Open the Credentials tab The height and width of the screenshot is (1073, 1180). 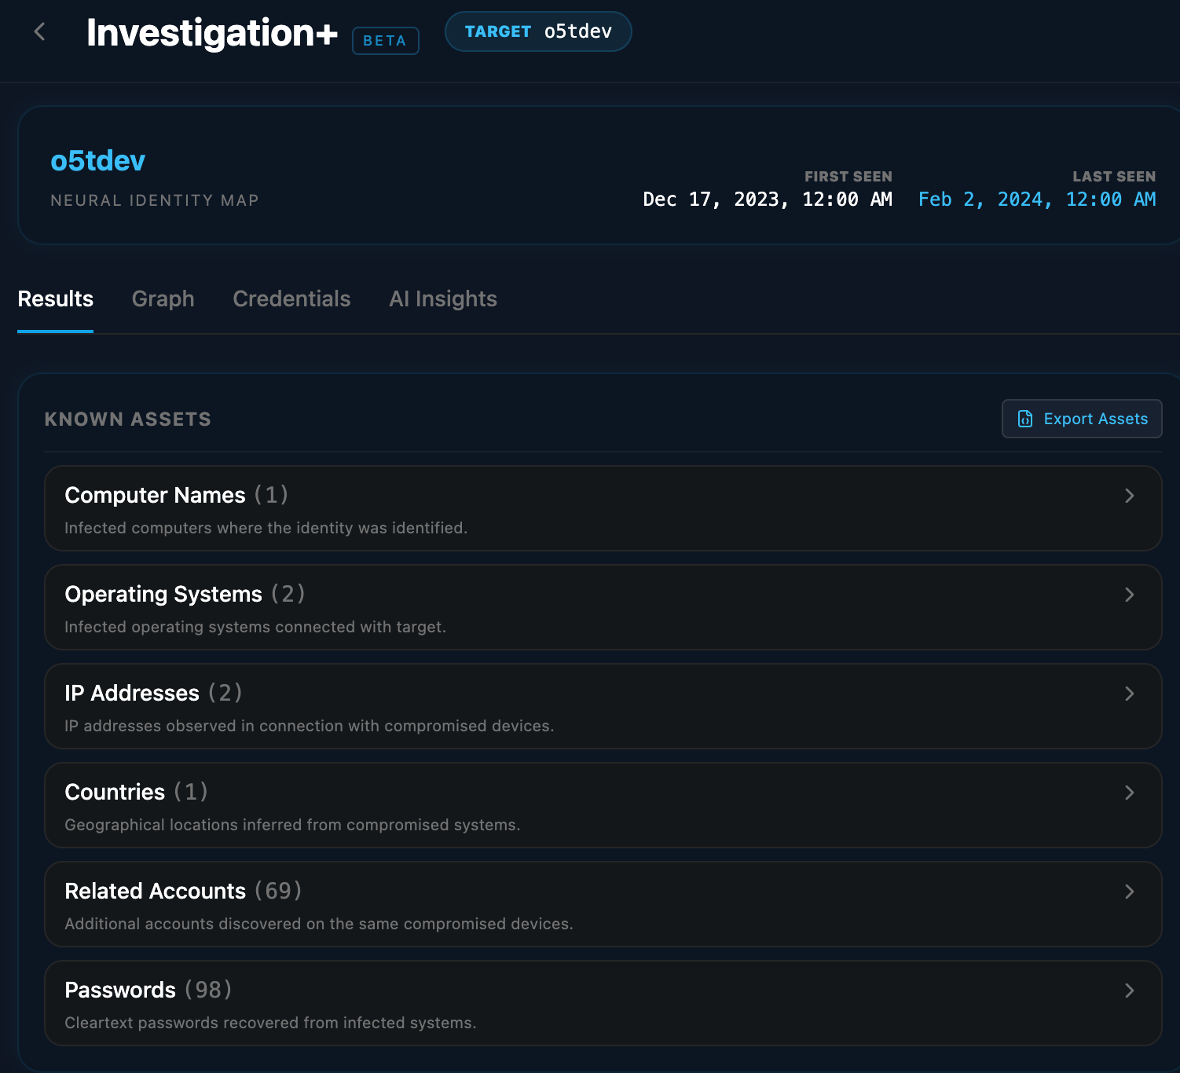[291, 299]
